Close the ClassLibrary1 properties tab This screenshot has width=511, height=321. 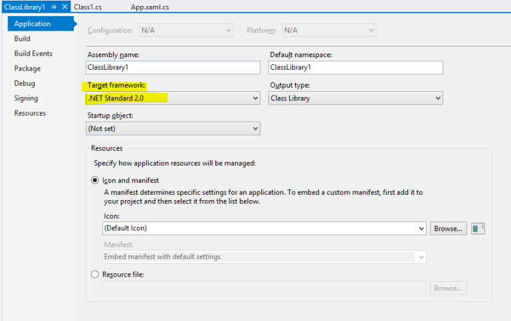pyautogui.click(x=64, y=7)
